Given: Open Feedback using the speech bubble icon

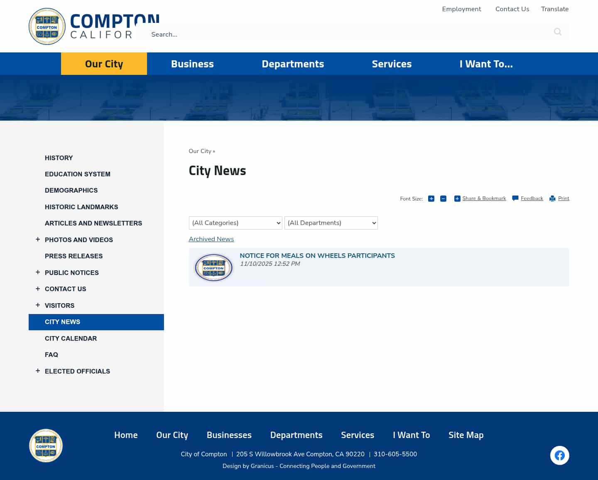Looking at the screenshot, I should point(515,198).
